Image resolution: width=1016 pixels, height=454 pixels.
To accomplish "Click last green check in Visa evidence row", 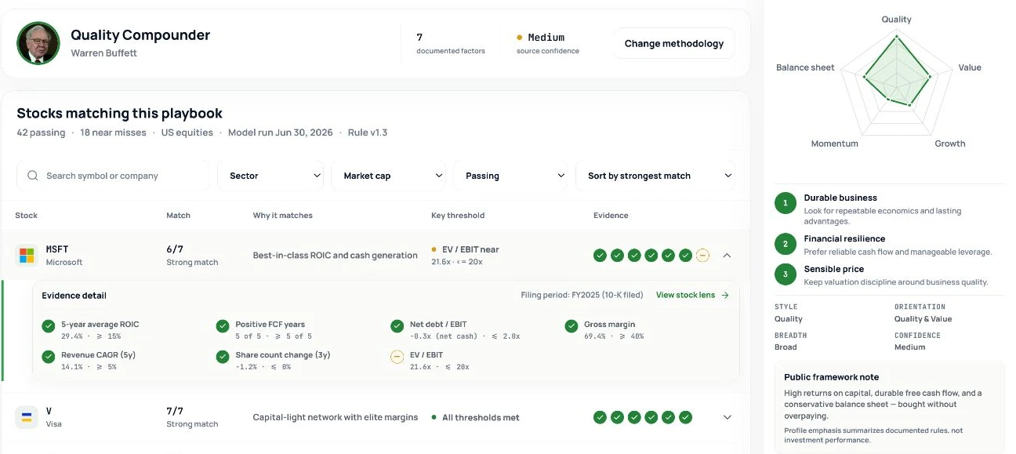I will tap(685, 417).
